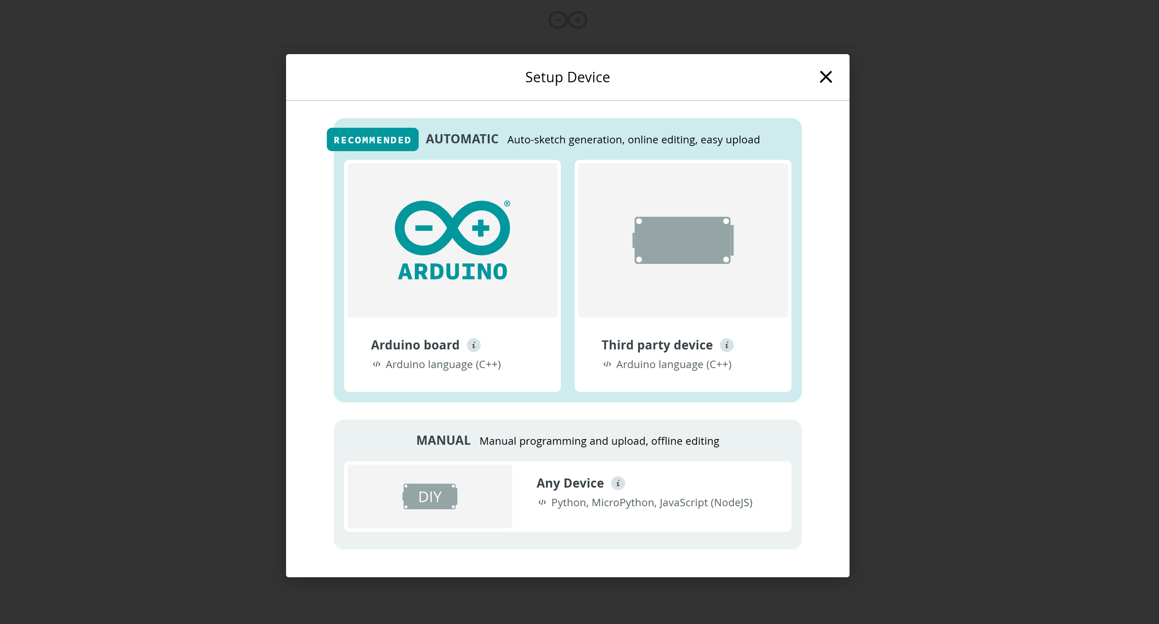The width and height of the screenshot is (1159, 624).
Task: Select the Arduino board title
Action: tap(415, 345)
